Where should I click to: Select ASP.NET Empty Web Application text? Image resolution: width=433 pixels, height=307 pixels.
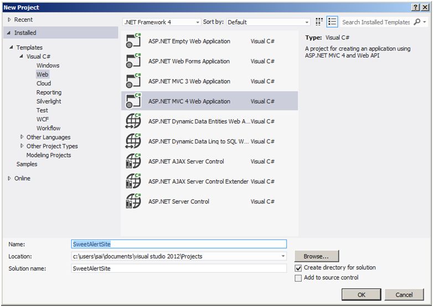(189, 41)
